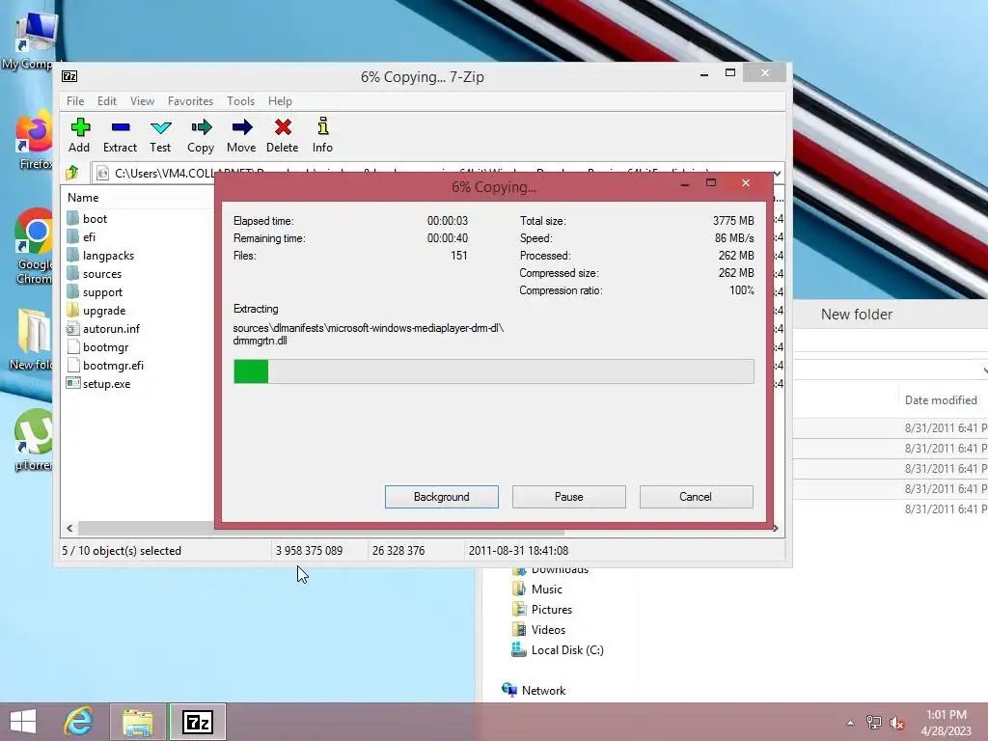Click the horizontal scrollbar right arrow
The image size is (988, 741).
click(776, 528)
